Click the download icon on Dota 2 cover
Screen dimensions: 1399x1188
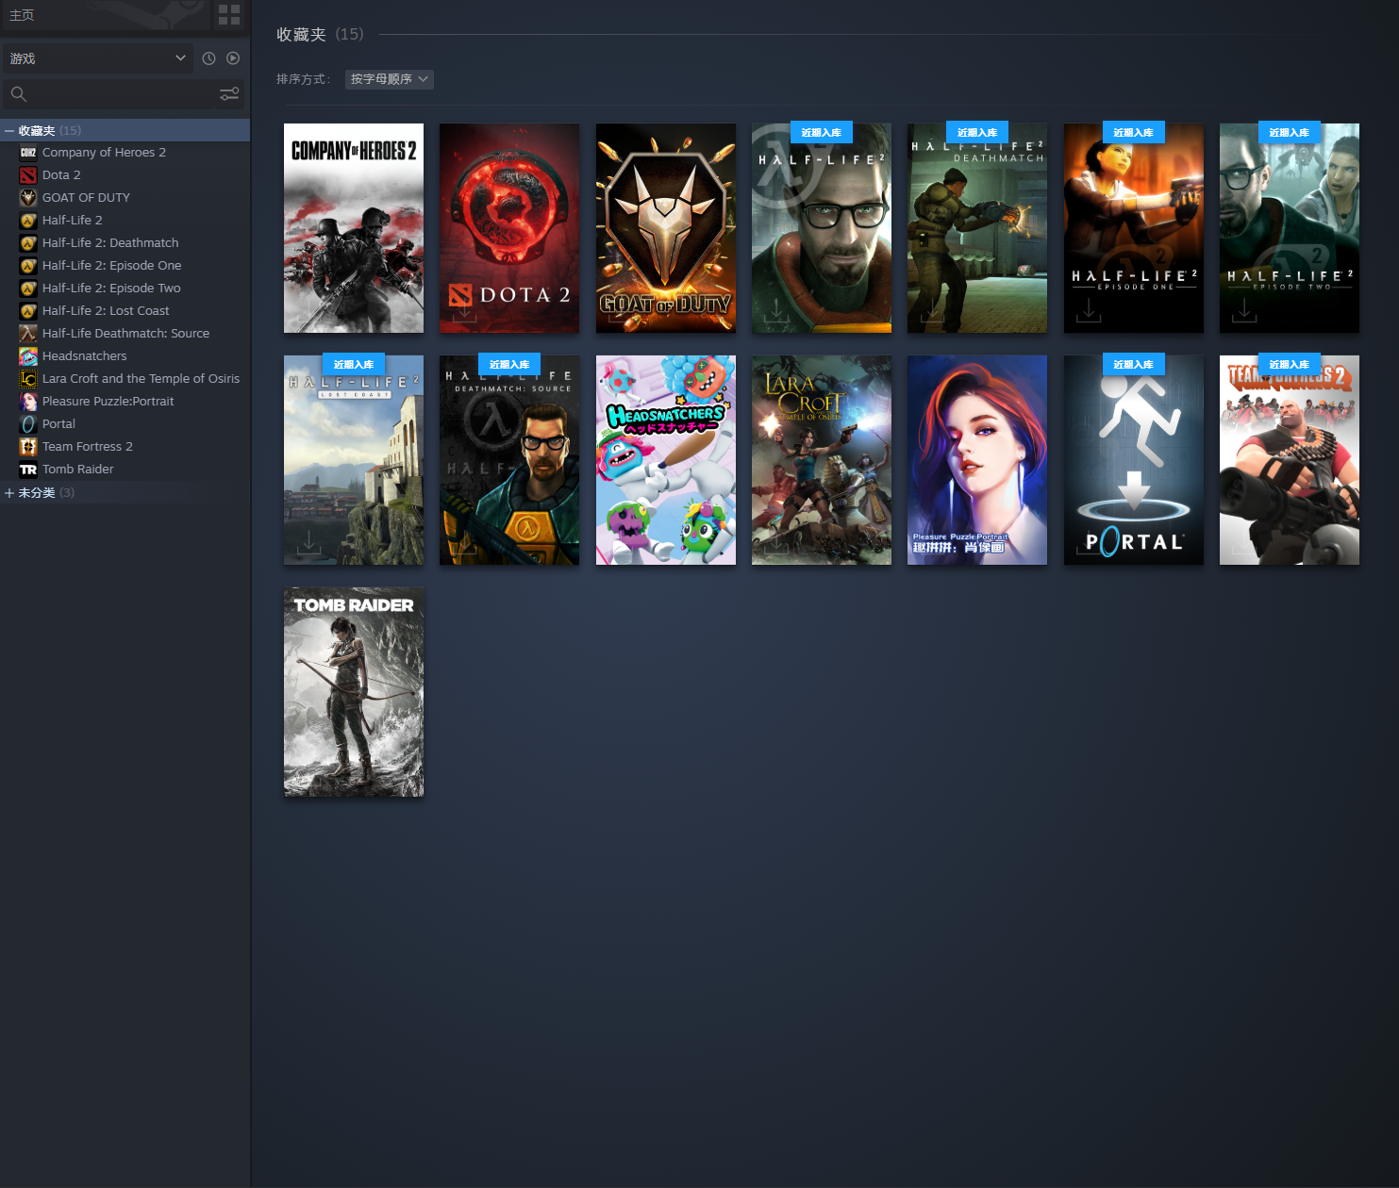(464, 310)
